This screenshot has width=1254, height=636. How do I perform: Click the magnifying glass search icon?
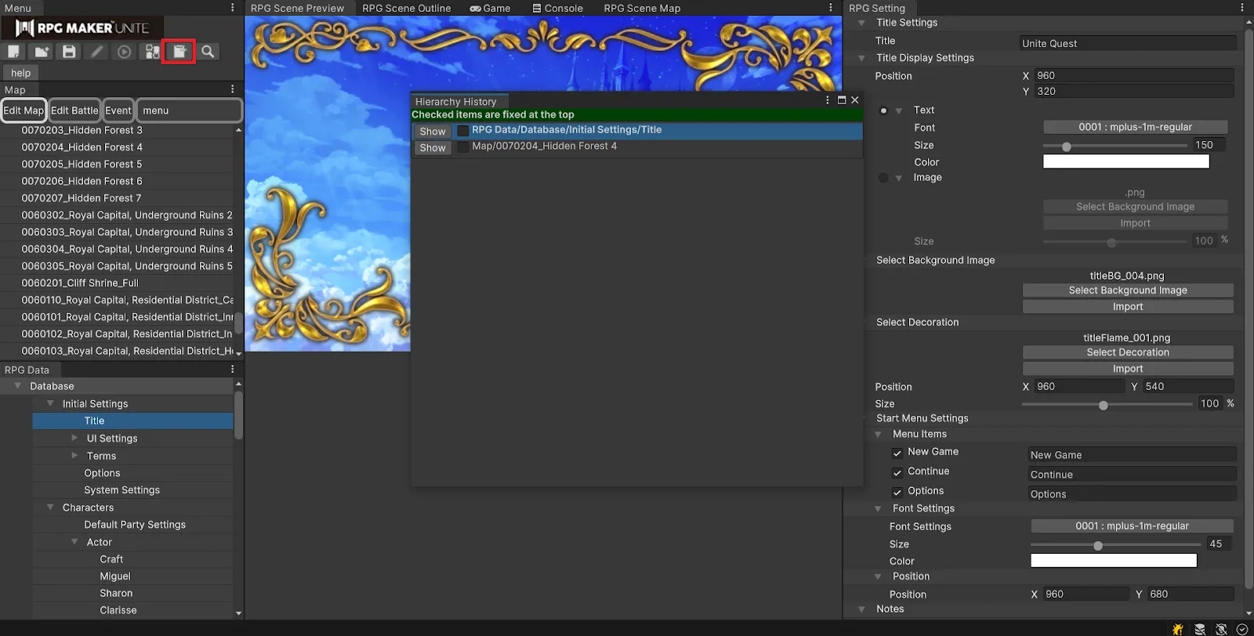tap(208, 52)
